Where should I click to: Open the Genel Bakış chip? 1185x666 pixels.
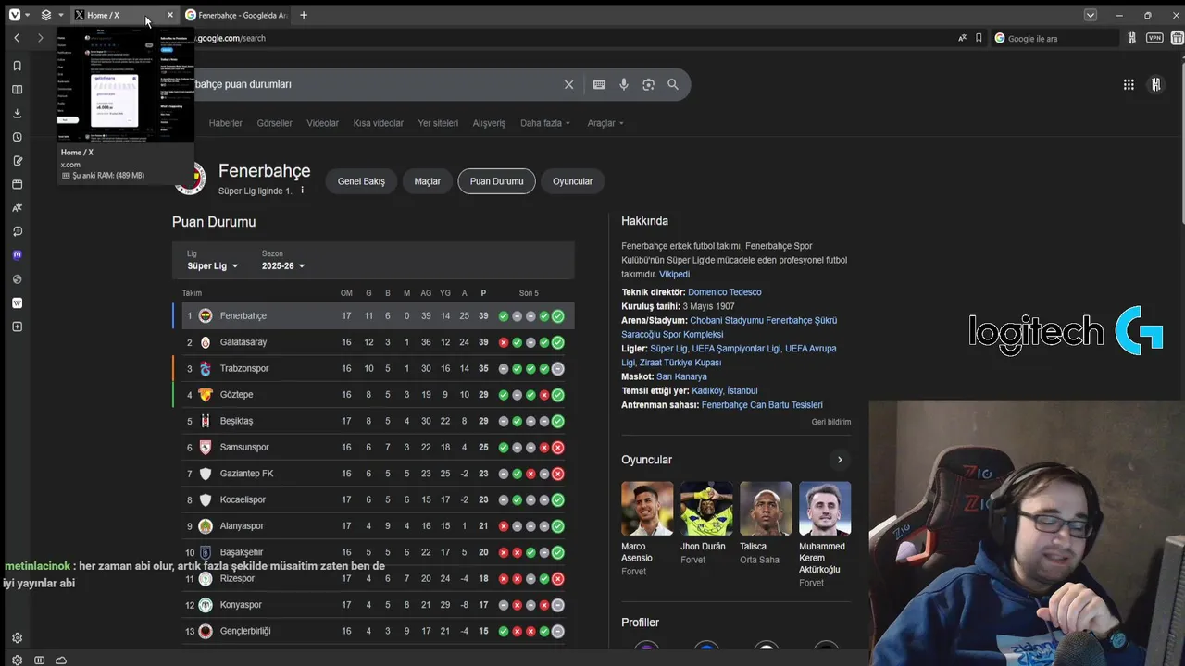pos(361,181)
